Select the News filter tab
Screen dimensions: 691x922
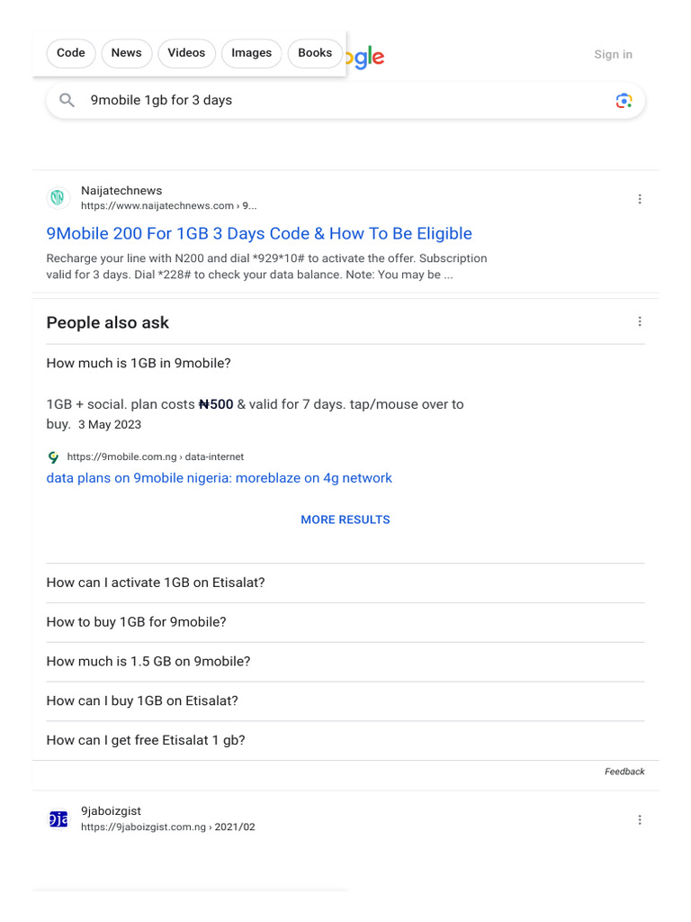click(126, 53)
